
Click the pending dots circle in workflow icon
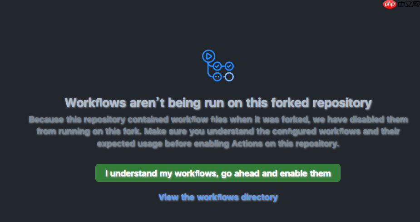(217, 77)
